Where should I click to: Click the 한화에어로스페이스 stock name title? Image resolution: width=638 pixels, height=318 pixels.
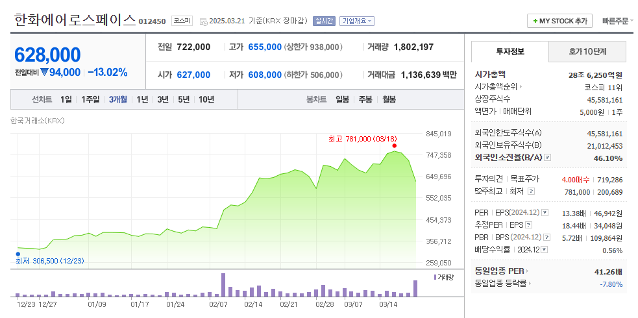75,19
